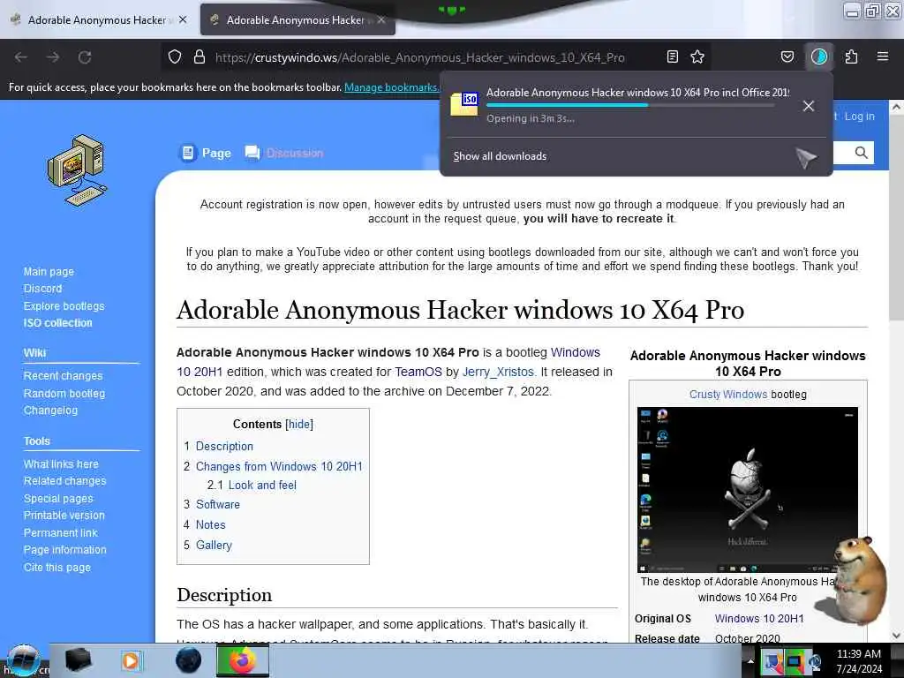Jump to Gallery in contents
The width and height of the screenshot is (904, 678).
coord(214,546)
